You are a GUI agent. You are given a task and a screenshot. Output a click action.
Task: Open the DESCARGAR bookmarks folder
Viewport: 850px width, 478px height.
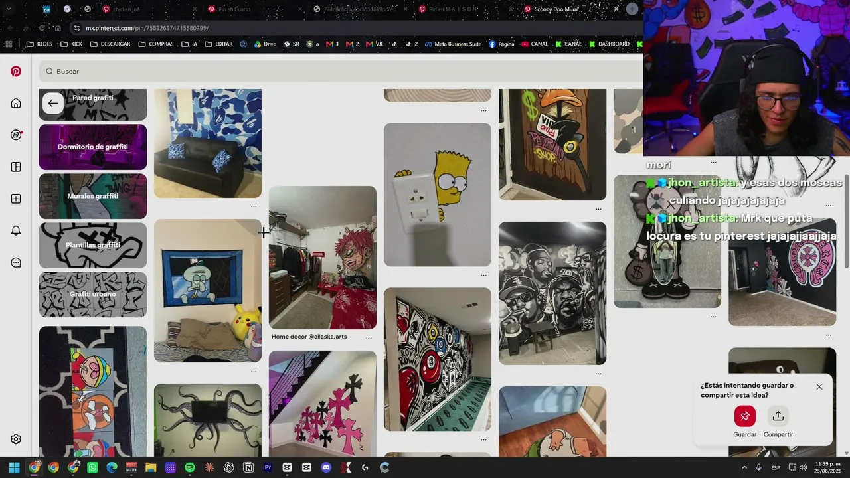tap(110, 44)
